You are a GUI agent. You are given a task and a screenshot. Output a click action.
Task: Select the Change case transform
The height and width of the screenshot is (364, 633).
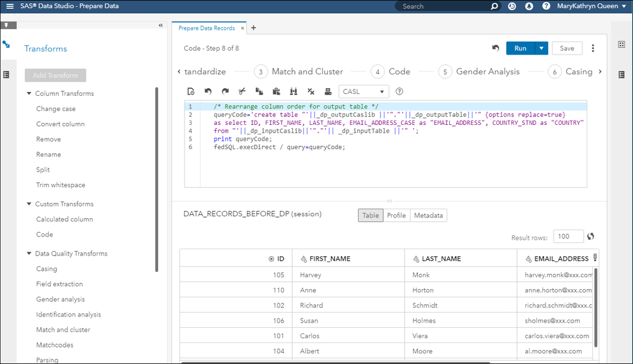[x=56, y=109]
